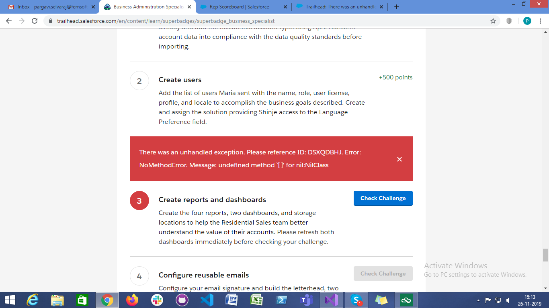The image size is (549, 308).
Task: Click the Create users heading
Action: click(180, 80)
